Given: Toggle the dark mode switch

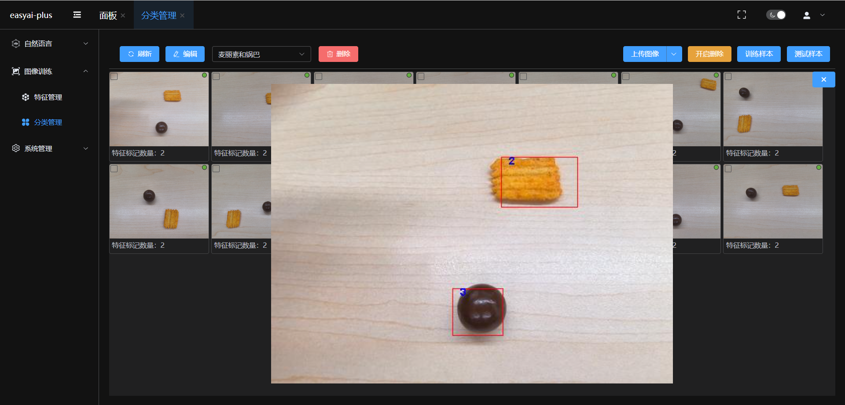Looking at the screenshot, I should click(x=776, y=15).
